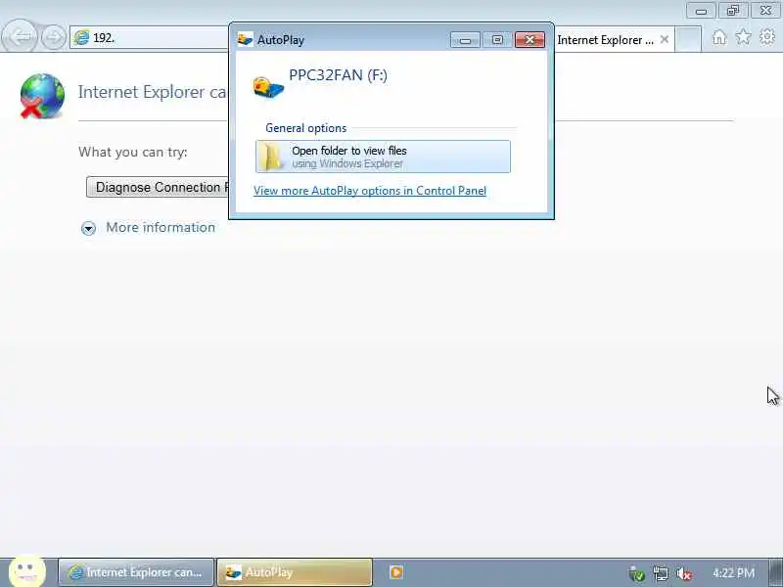The height and width of the screenshot is (587, 783).
Task: Maximize the AutoPlay dialog
Action: [x=497, y=39]
